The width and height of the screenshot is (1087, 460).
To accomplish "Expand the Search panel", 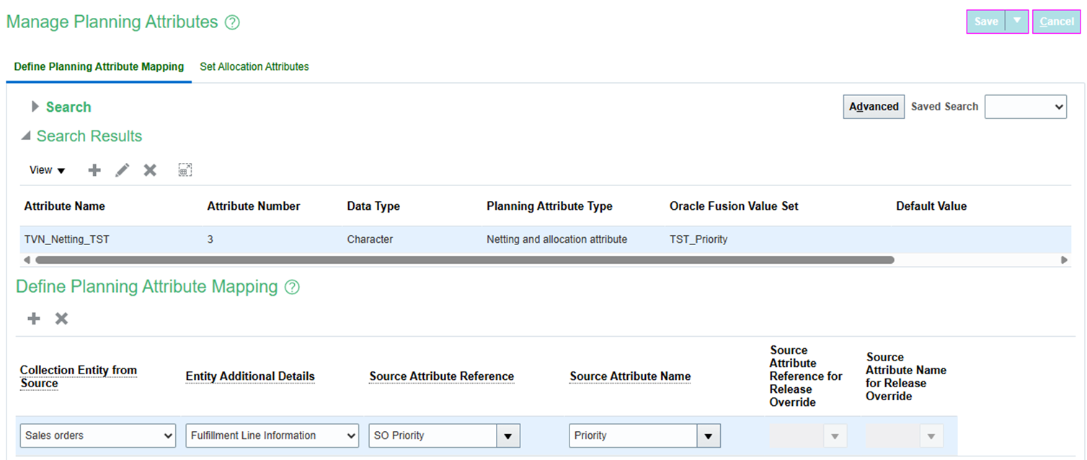I will point(35,107).
